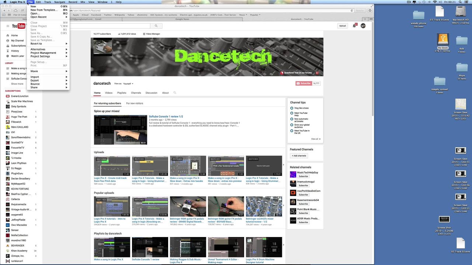Screen dimensions: 472x265
Task: Choose 'Open…' in File menu
Action: pos(48,13)
